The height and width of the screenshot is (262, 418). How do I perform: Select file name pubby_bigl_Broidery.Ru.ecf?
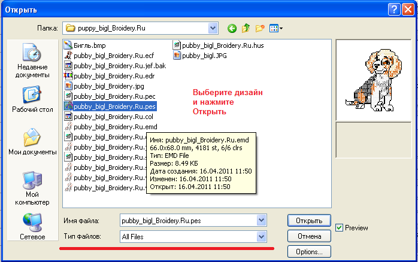click(x=114, y=56)
